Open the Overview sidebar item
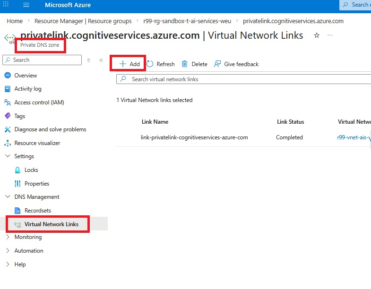Viewport: 371px width, 289px height. click(26, 76)
